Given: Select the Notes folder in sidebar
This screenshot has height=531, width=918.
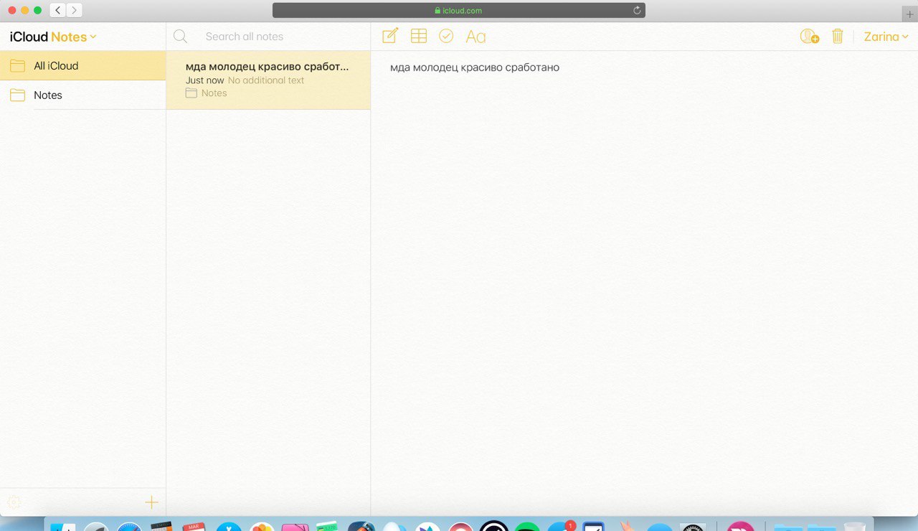Looking at the screenshot, I should click(x=82, y=95).
